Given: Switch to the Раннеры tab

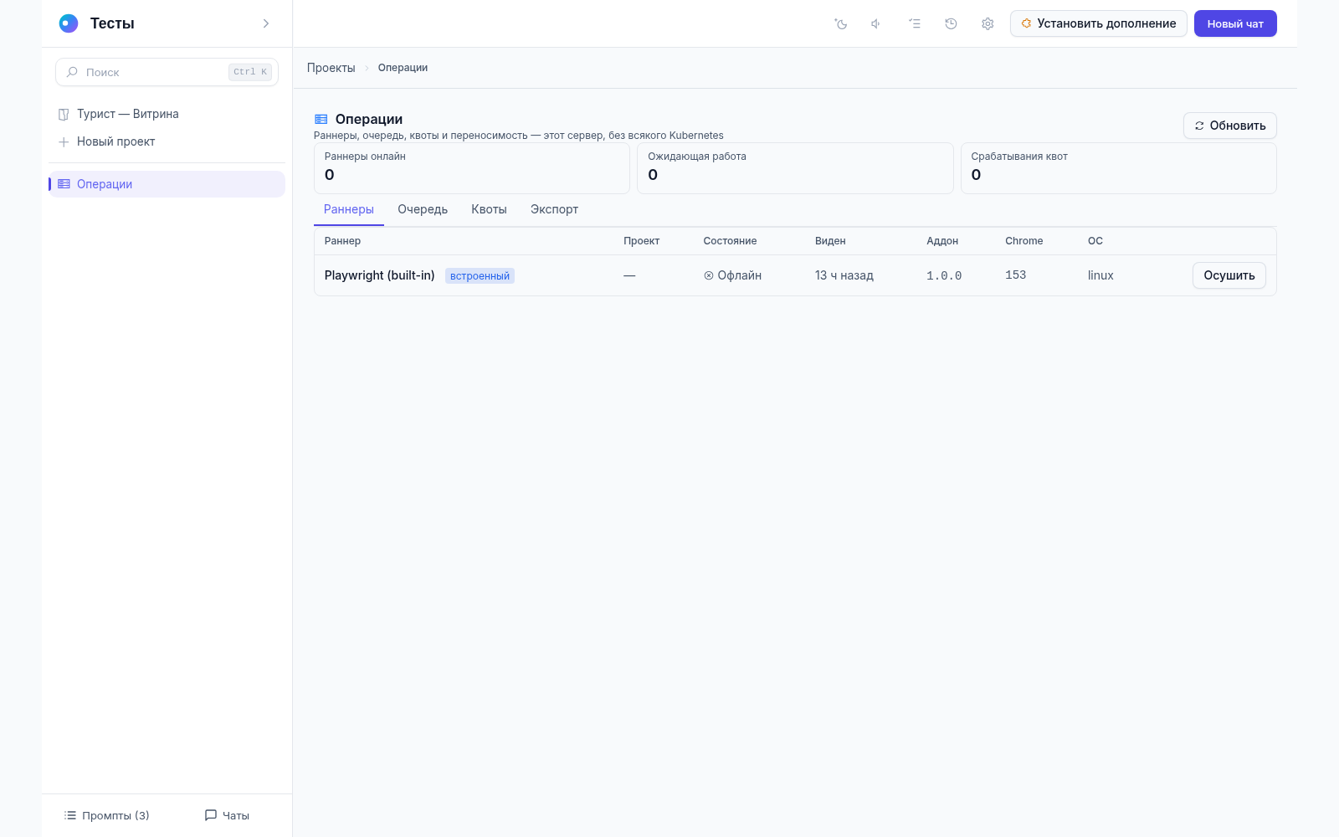Looking at the screenshot, I should [x=349, y=209].
